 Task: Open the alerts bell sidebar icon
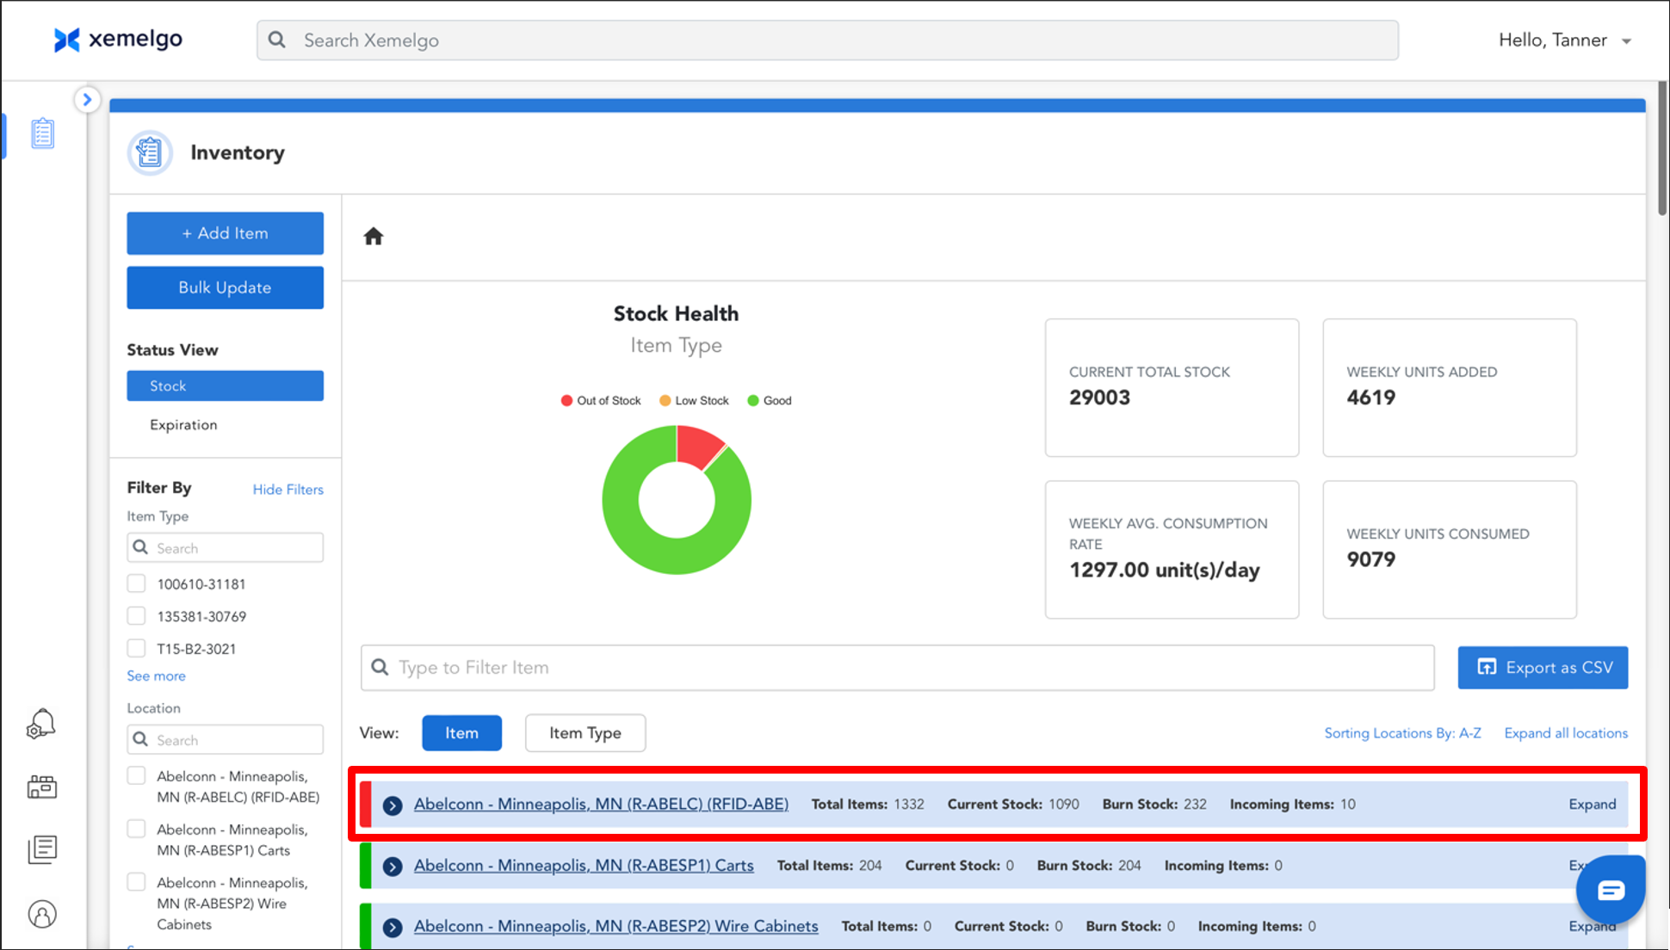[41, 725]
